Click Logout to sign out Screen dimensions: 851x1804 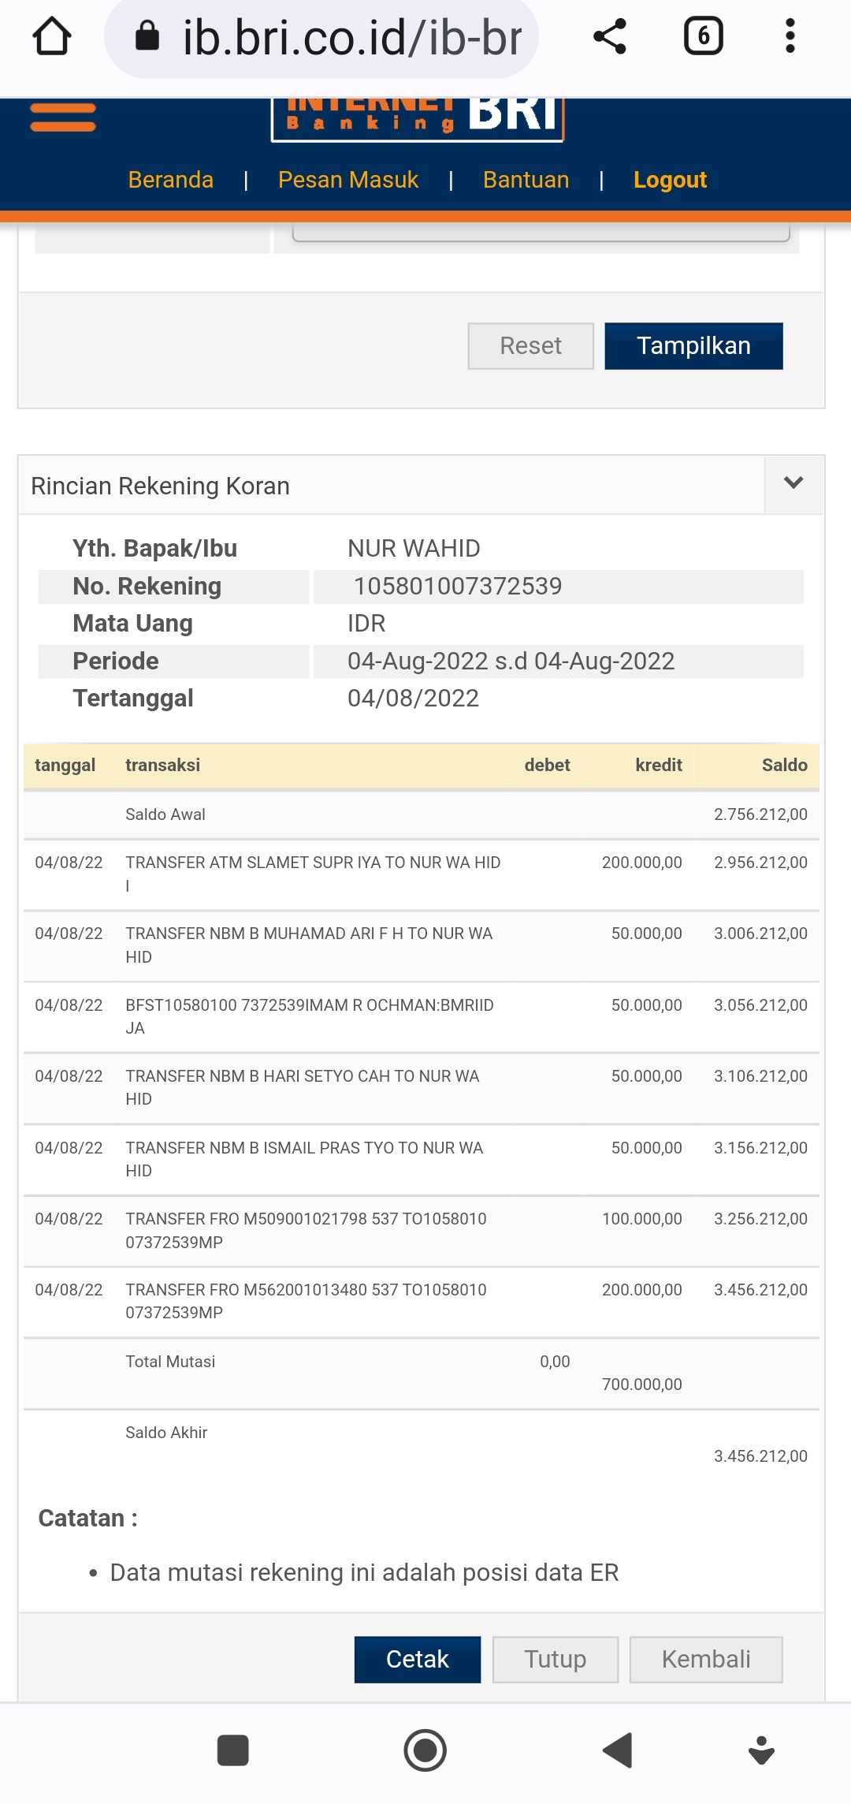click(x=670, y=180)
